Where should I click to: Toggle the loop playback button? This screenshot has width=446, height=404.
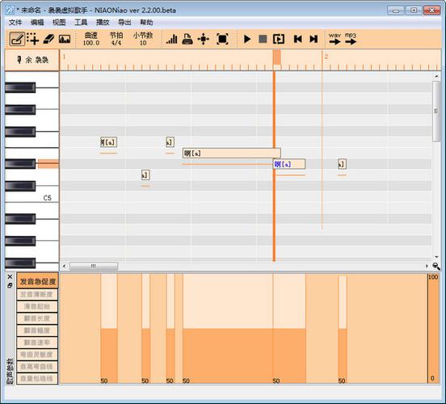(279, 39)
